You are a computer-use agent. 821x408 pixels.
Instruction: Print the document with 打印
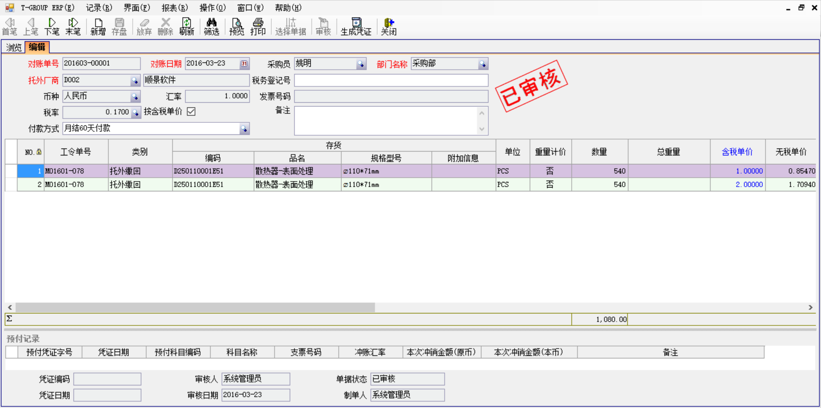pyautogui.click(x=258, y=27)
